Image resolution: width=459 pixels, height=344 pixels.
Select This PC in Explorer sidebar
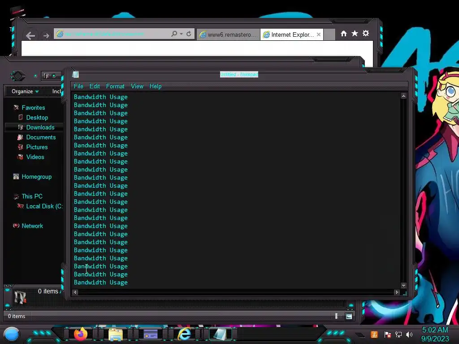32,196
